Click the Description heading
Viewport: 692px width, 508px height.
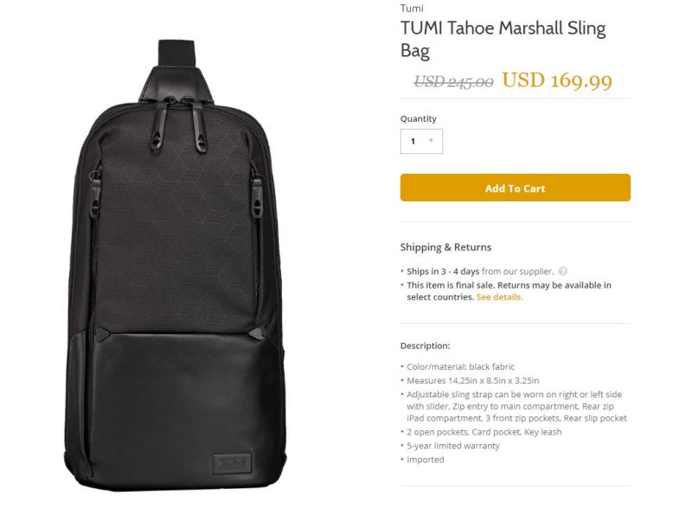[425, 346]
